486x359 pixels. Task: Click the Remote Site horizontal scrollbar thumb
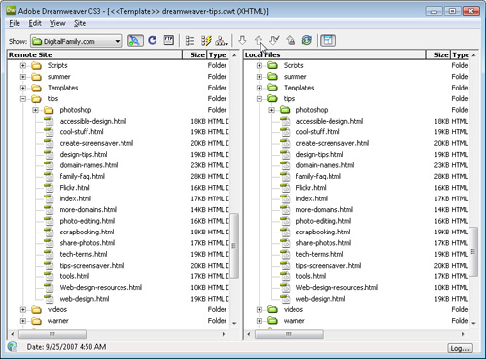click(52, 334)
